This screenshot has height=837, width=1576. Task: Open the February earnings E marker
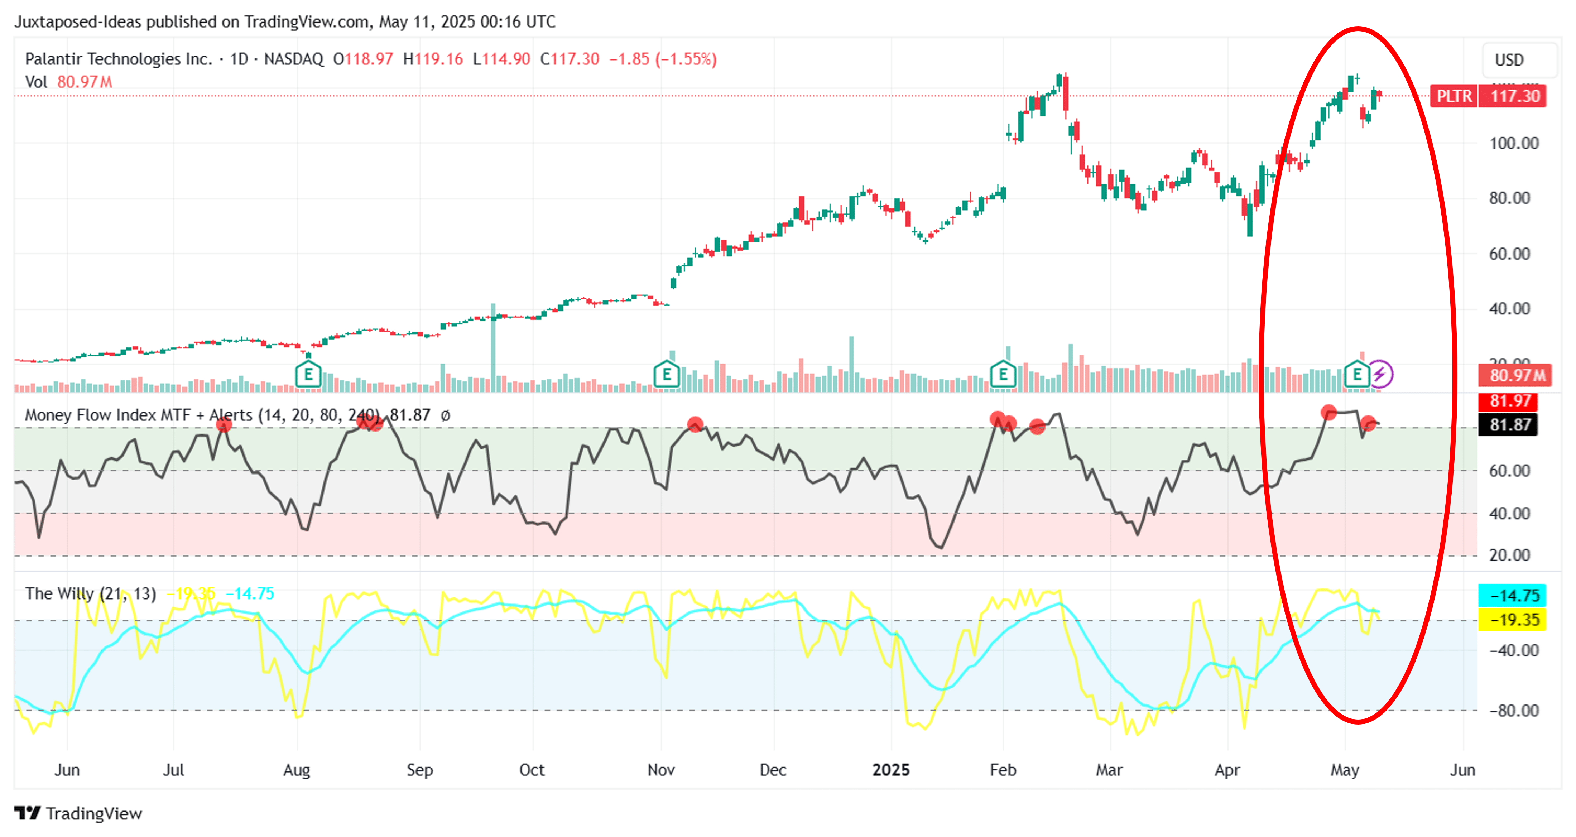(x=1003, y=374)
